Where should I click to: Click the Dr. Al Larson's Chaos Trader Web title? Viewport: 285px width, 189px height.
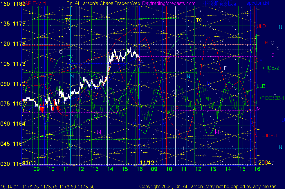click(x=103, y=3)
